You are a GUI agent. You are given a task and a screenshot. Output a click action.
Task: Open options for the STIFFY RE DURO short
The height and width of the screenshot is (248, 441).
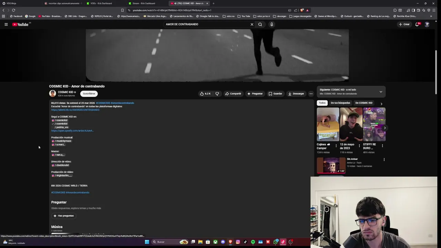pos(382,146)
